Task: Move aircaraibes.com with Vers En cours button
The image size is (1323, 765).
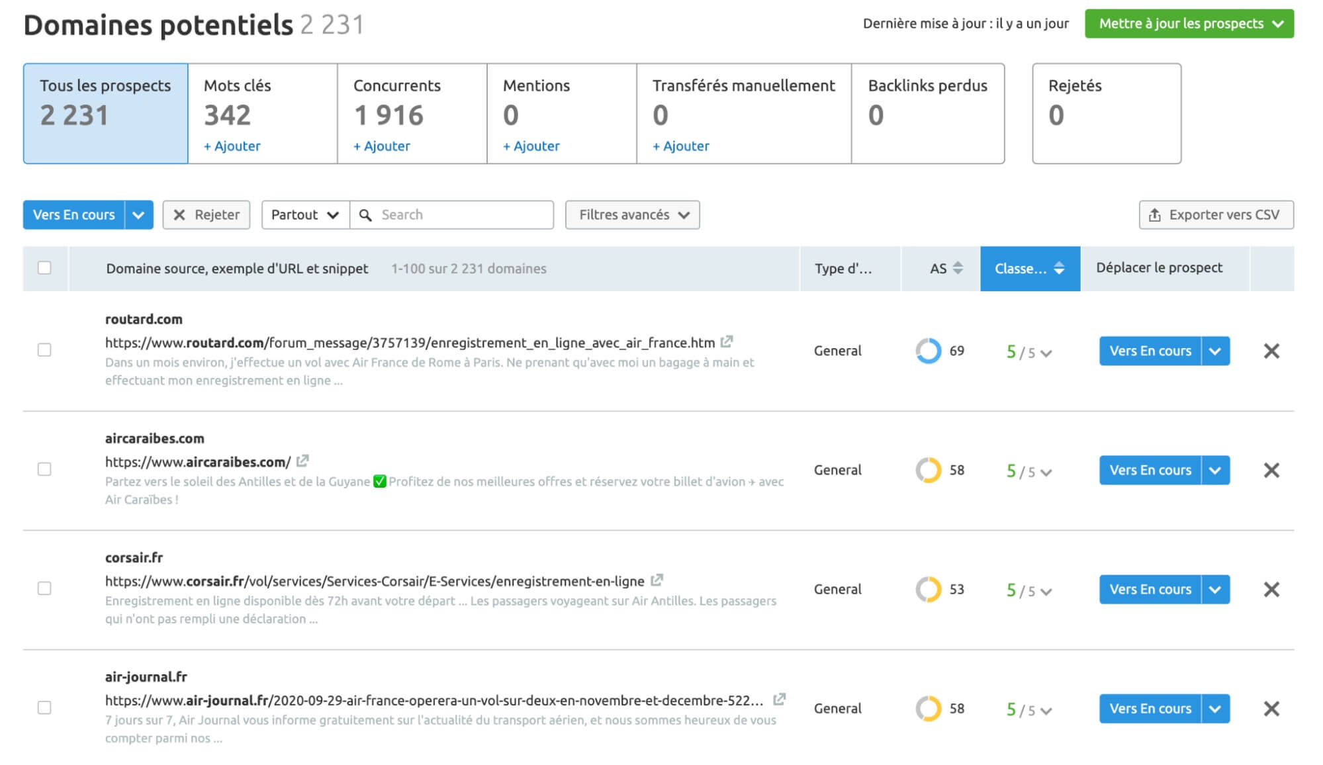Action: click(1150, 470)
